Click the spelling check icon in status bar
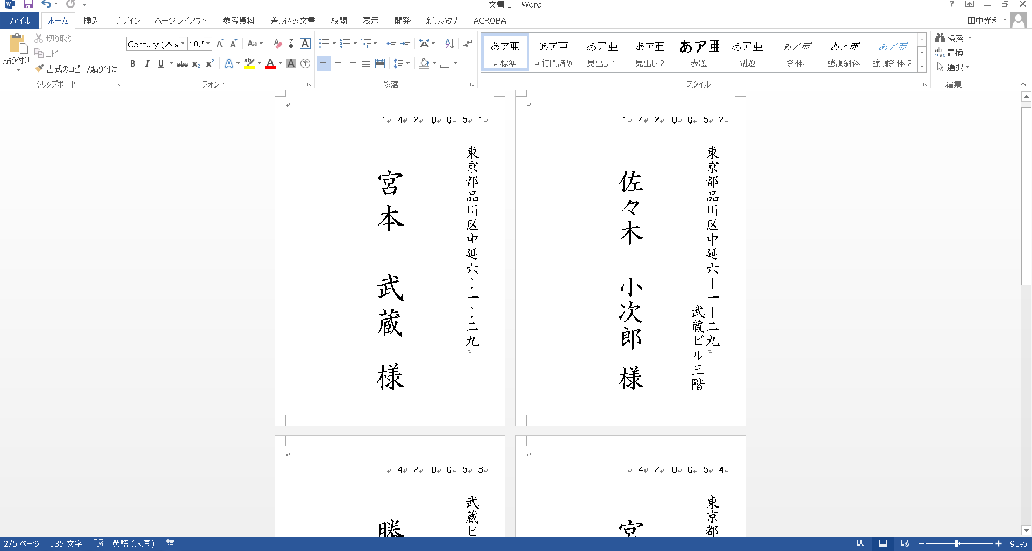This screenshot has height=551, width=1032. click(98, 543)
